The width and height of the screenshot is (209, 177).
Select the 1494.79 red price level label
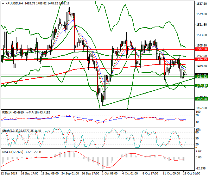coord(201,59)
